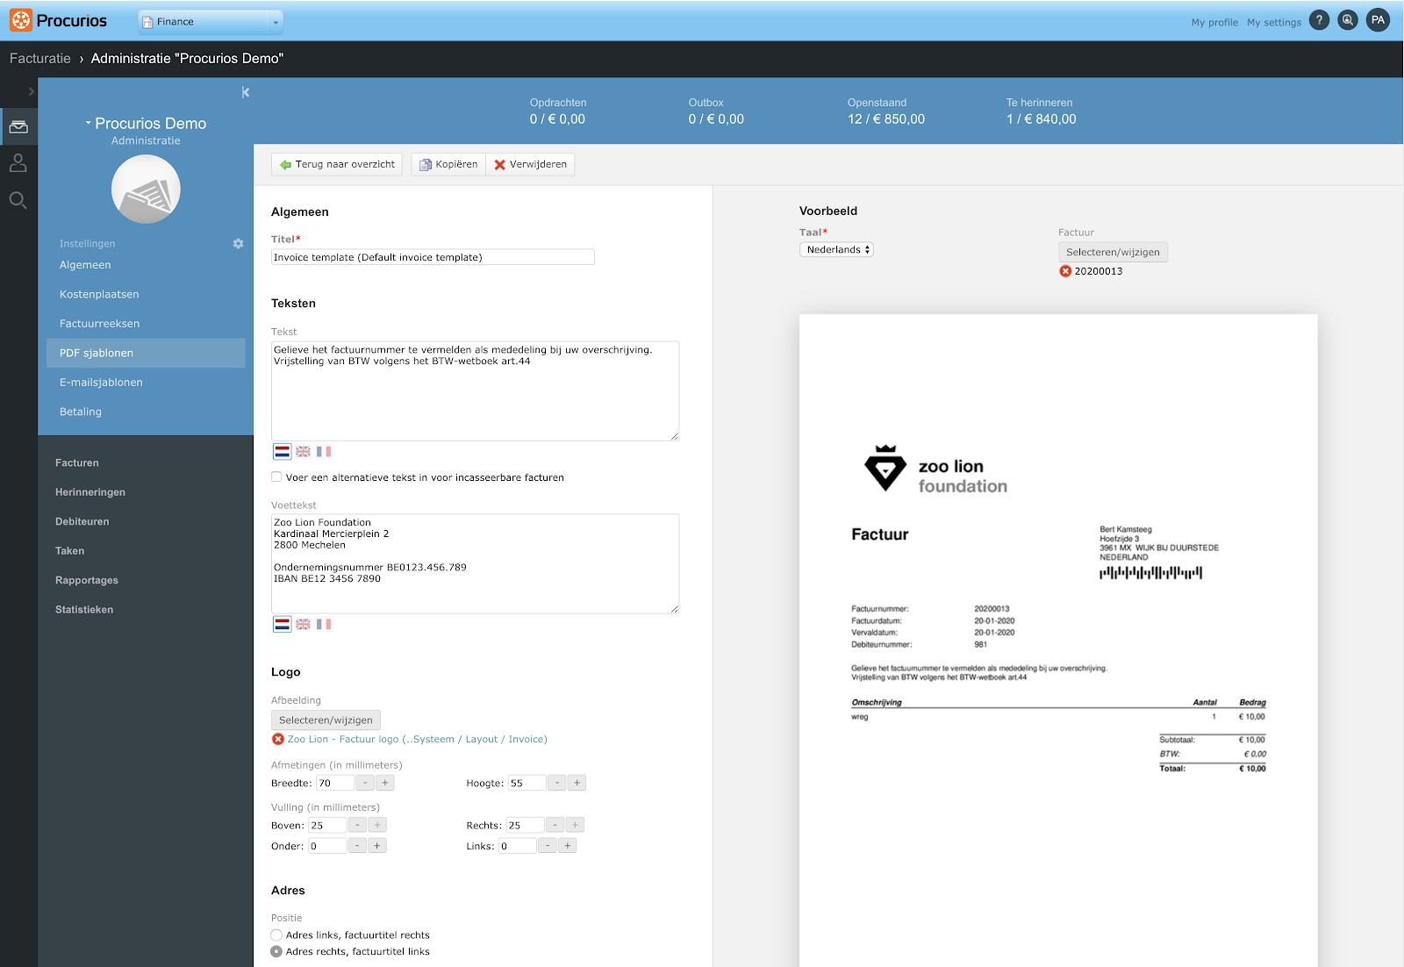The height and width of the screenshot is (967, 1404).
Task: Open the help question mark icon
Action: tap(1319, 20)
